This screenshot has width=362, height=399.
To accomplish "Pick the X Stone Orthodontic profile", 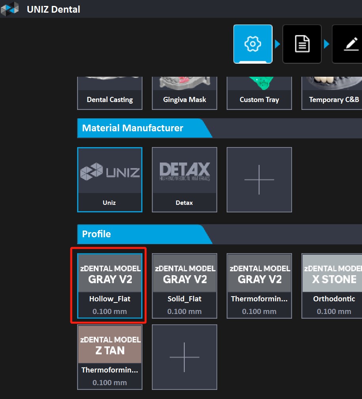I will (332, 286).
